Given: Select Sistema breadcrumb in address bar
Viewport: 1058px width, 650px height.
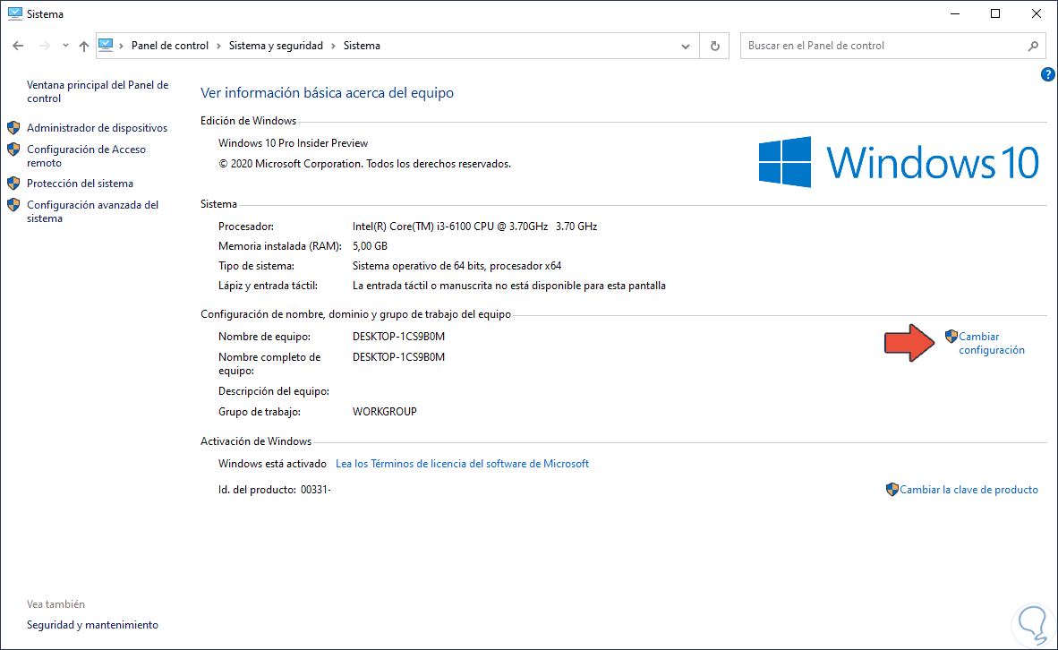Looking at the screenshot, I should point(362,46).
